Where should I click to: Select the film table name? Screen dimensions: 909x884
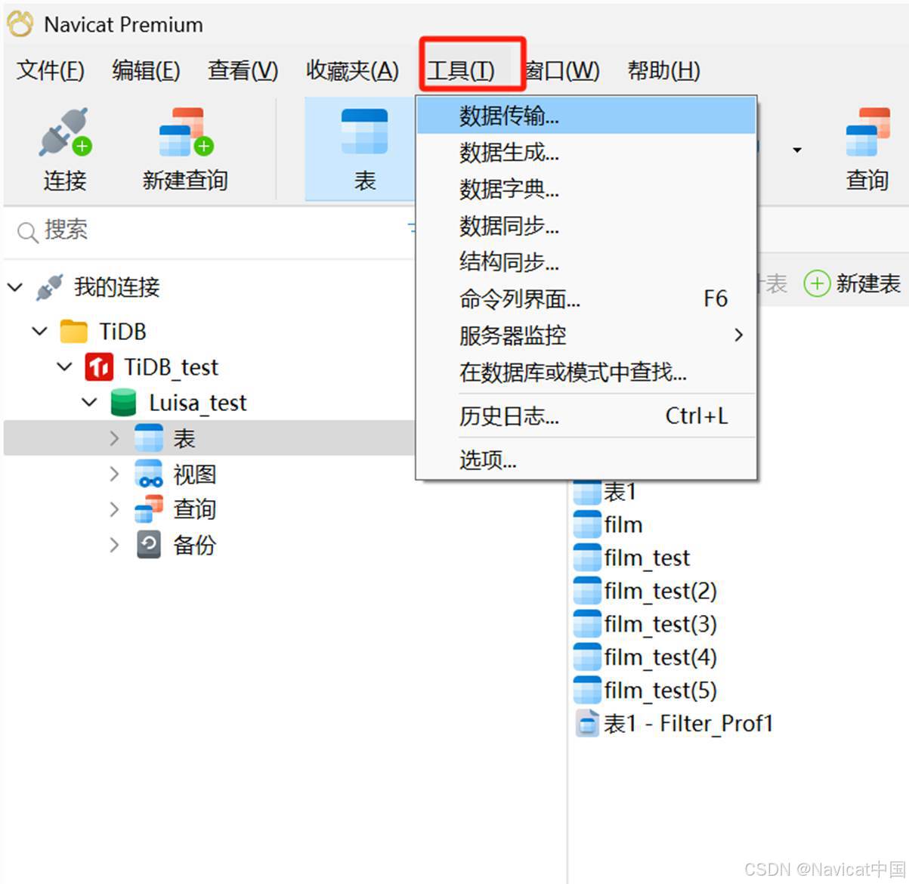[x=623, y=524]
